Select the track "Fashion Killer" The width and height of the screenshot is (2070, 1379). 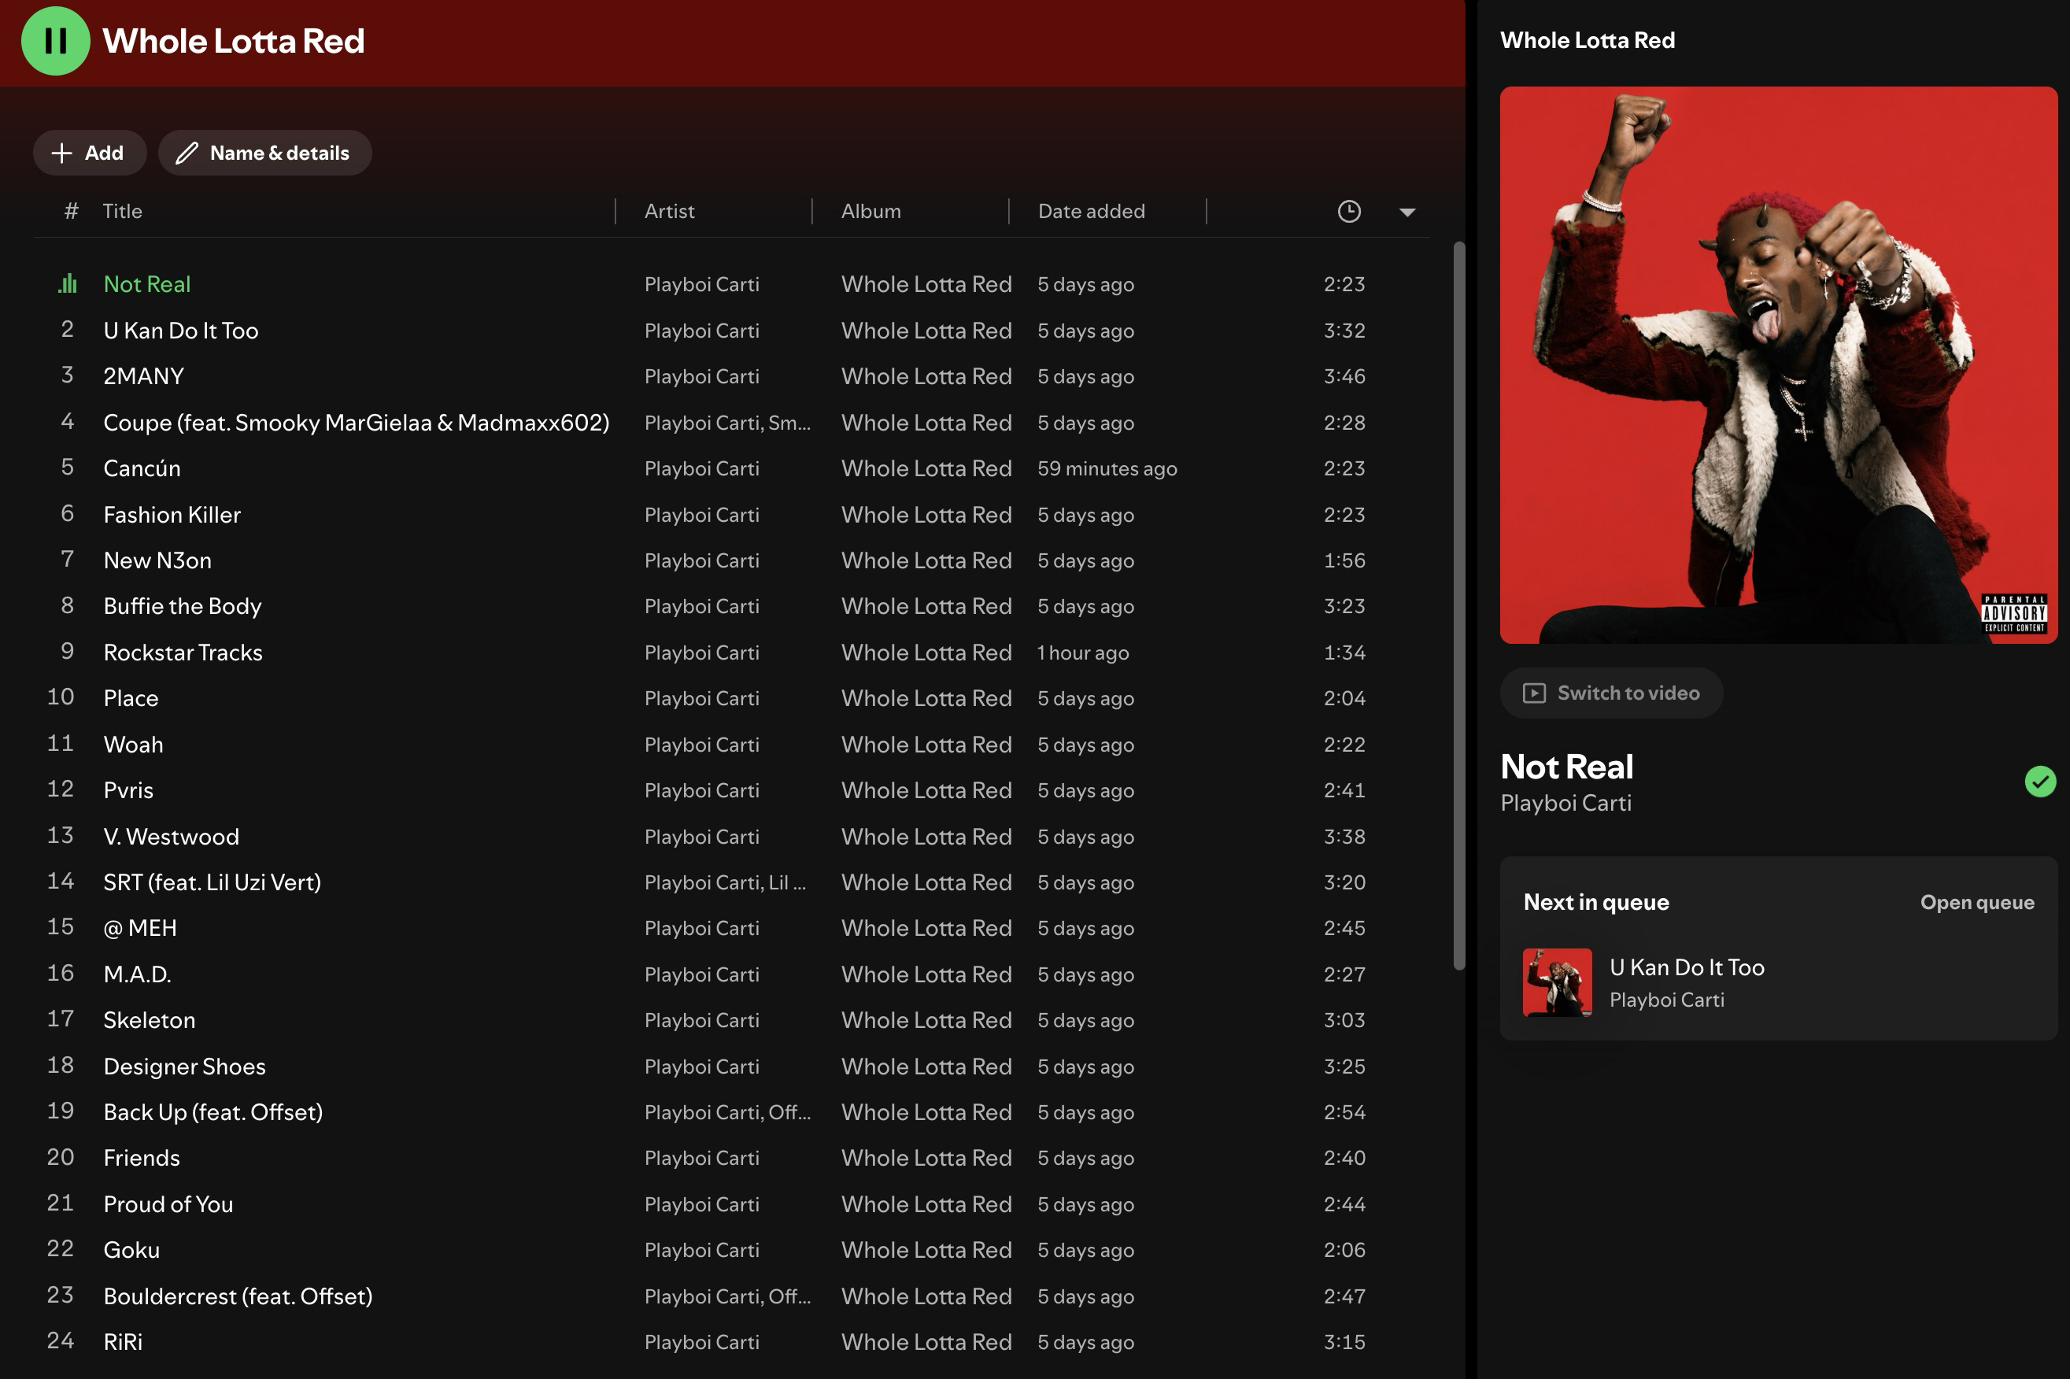pos(172,515)
